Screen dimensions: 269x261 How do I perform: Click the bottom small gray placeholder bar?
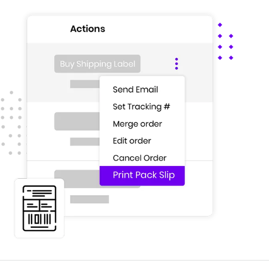point(89,199)
